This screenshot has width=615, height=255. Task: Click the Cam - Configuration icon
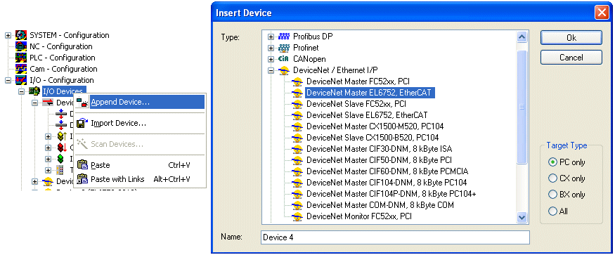(21, 69)
